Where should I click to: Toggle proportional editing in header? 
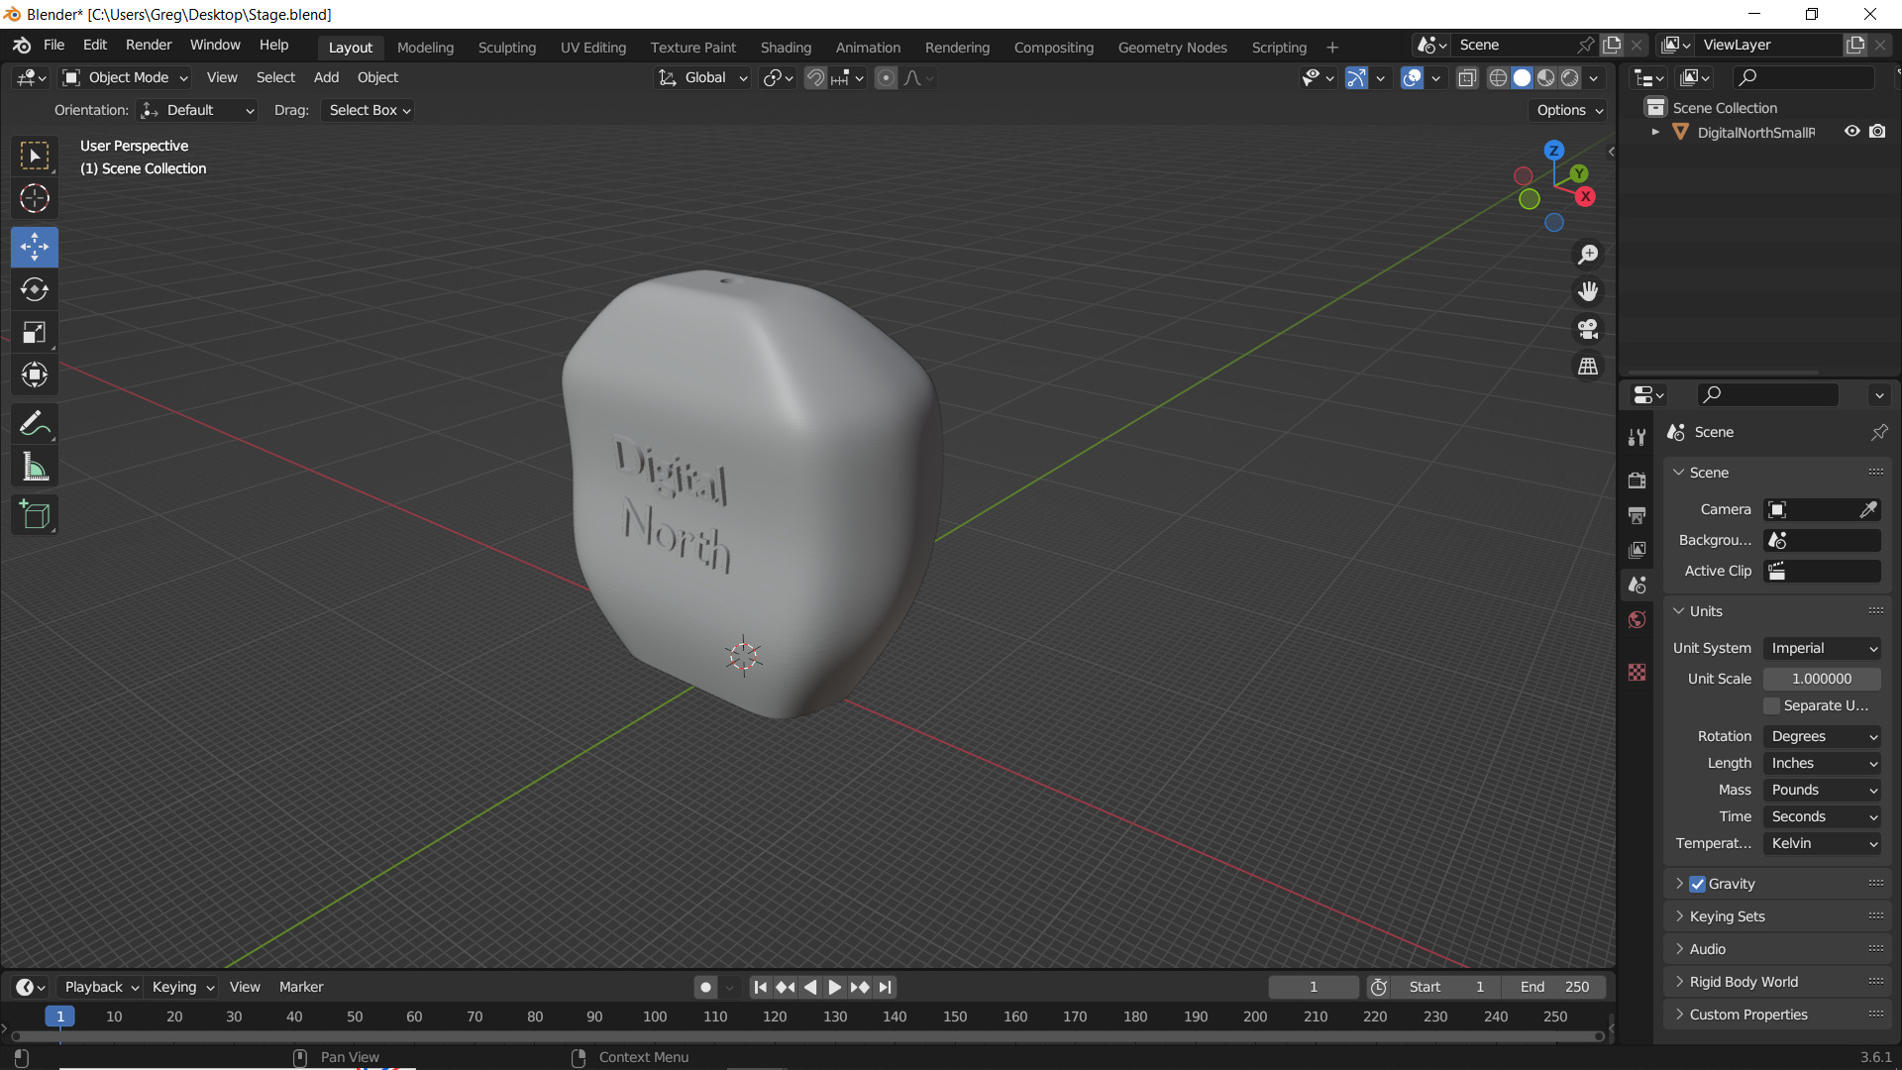pos(887,77)
